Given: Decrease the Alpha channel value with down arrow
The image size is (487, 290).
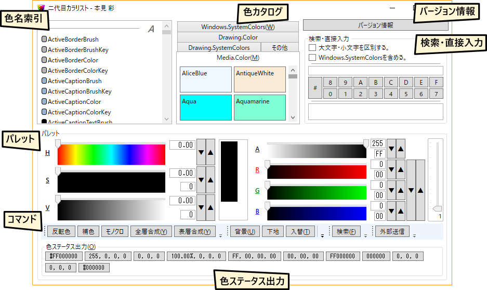Looking at the screenshot, I should point(391,149).
